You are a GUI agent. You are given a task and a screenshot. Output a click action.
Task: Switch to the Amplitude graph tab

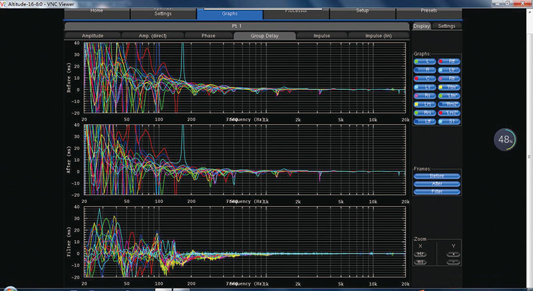(93, 36)
